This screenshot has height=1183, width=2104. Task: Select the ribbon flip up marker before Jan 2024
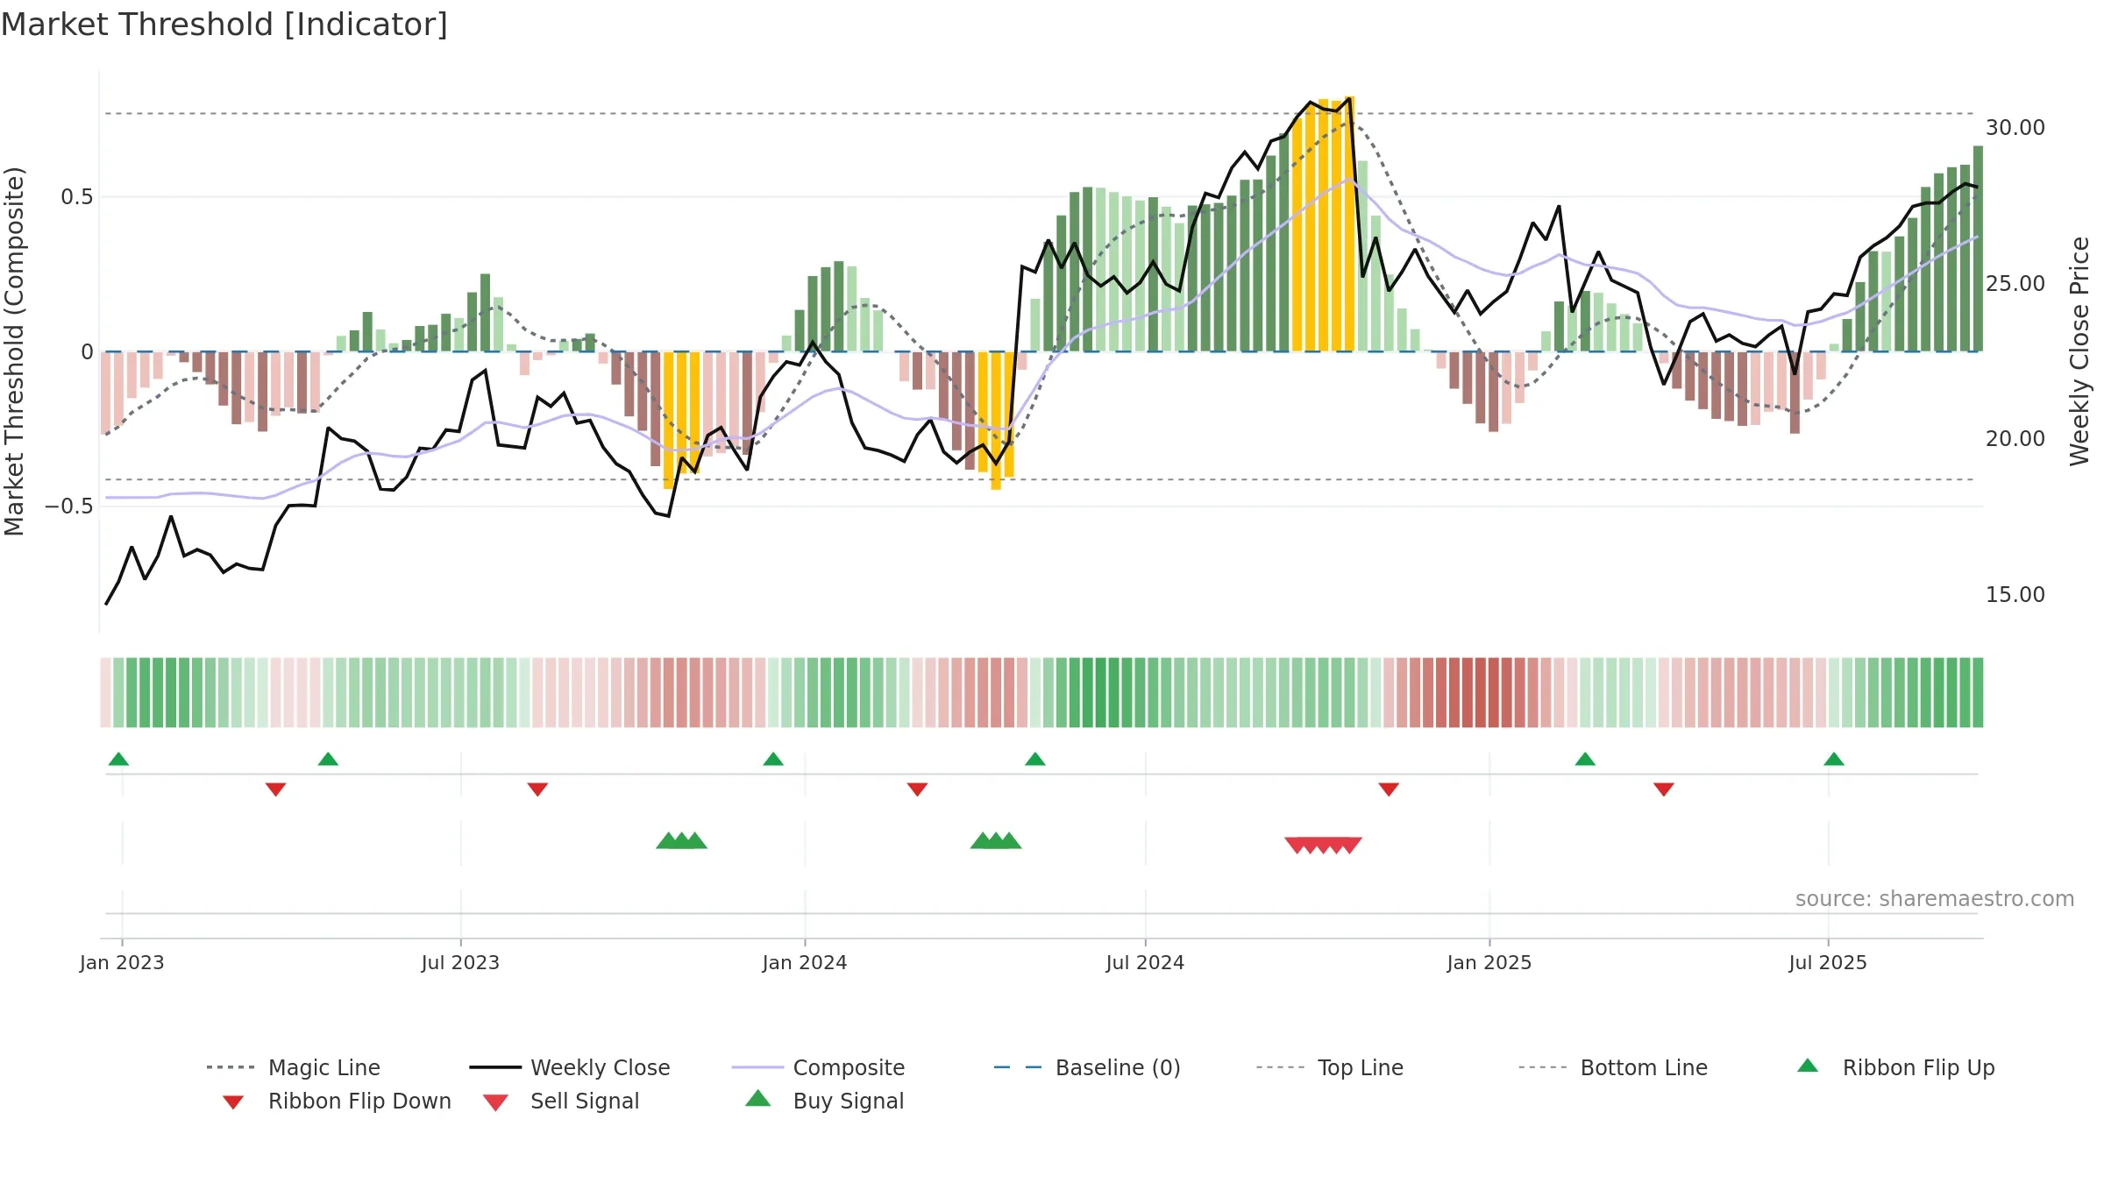point(773,759)
